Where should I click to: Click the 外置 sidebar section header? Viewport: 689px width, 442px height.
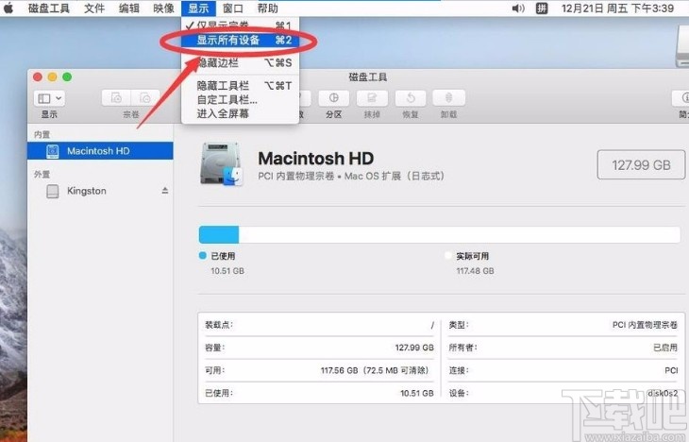[42, 175]
